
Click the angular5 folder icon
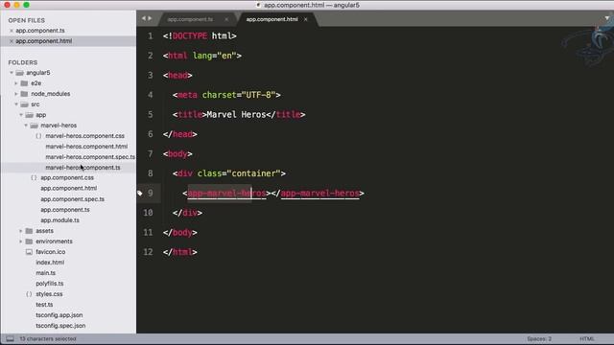point(19,73)
